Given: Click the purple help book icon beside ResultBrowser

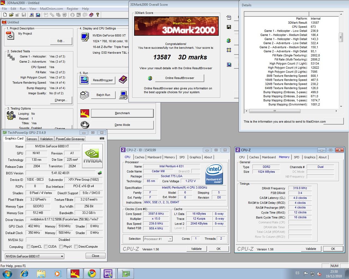Looking at the screenshot, I should 123,79.
